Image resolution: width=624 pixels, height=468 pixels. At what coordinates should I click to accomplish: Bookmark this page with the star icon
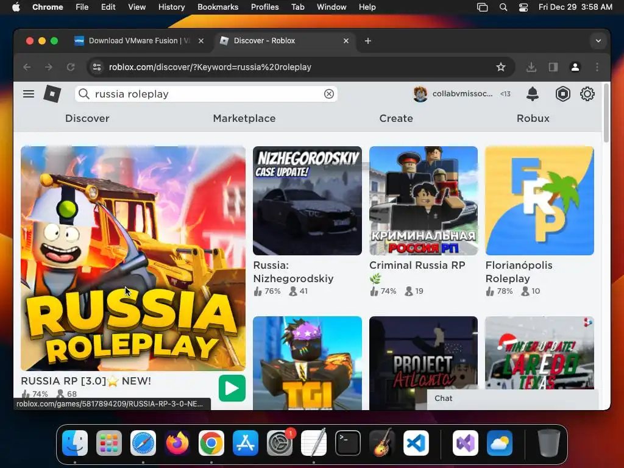pos(501,67)
